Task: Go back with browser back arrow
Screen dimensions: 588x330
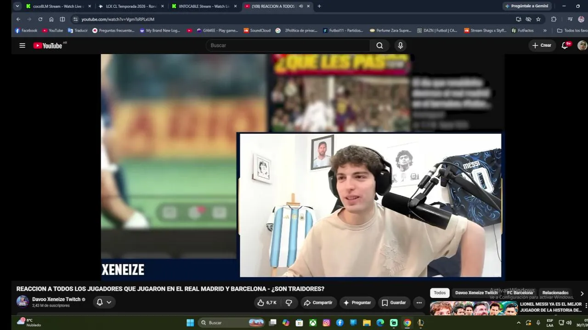Action: 18,19
